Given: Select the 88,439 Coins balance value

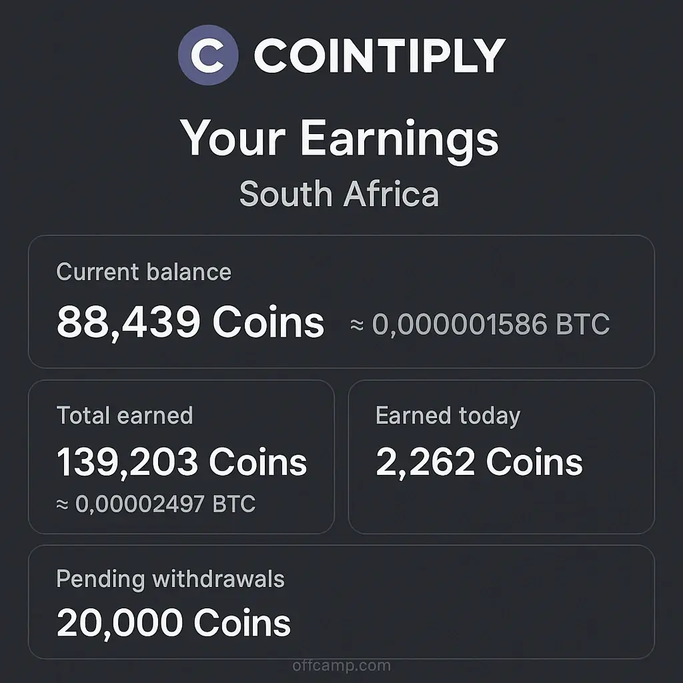Looking at the screenshot, I should point(190,322).
